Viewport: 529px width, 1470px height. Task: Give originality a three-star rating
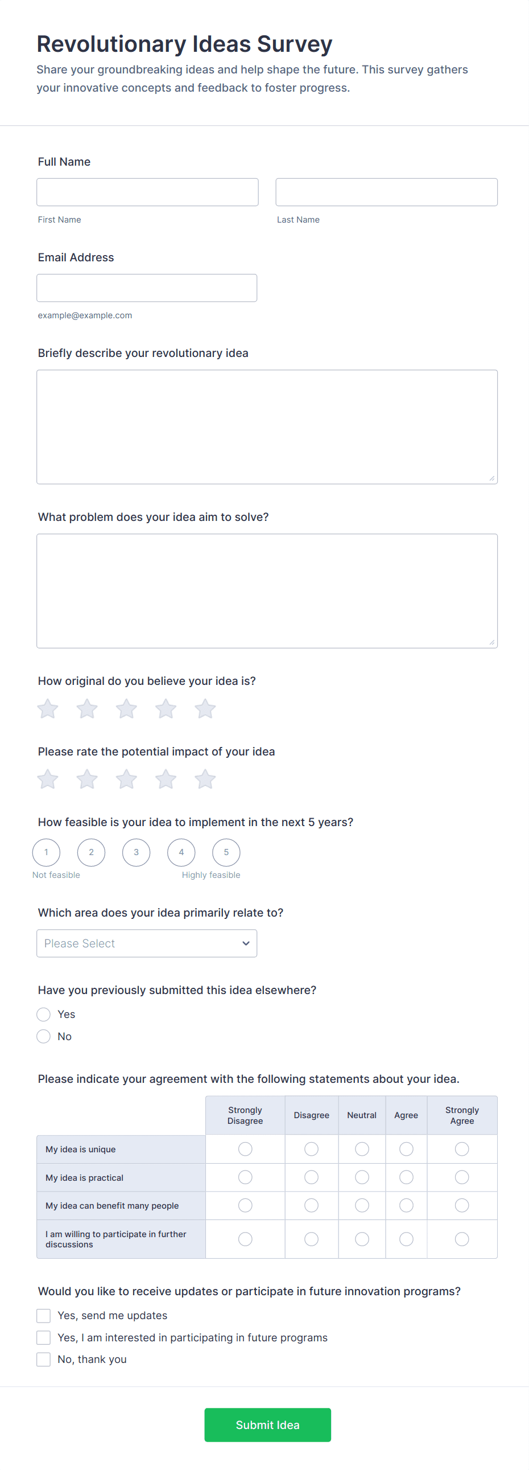(x=126, y=709)
